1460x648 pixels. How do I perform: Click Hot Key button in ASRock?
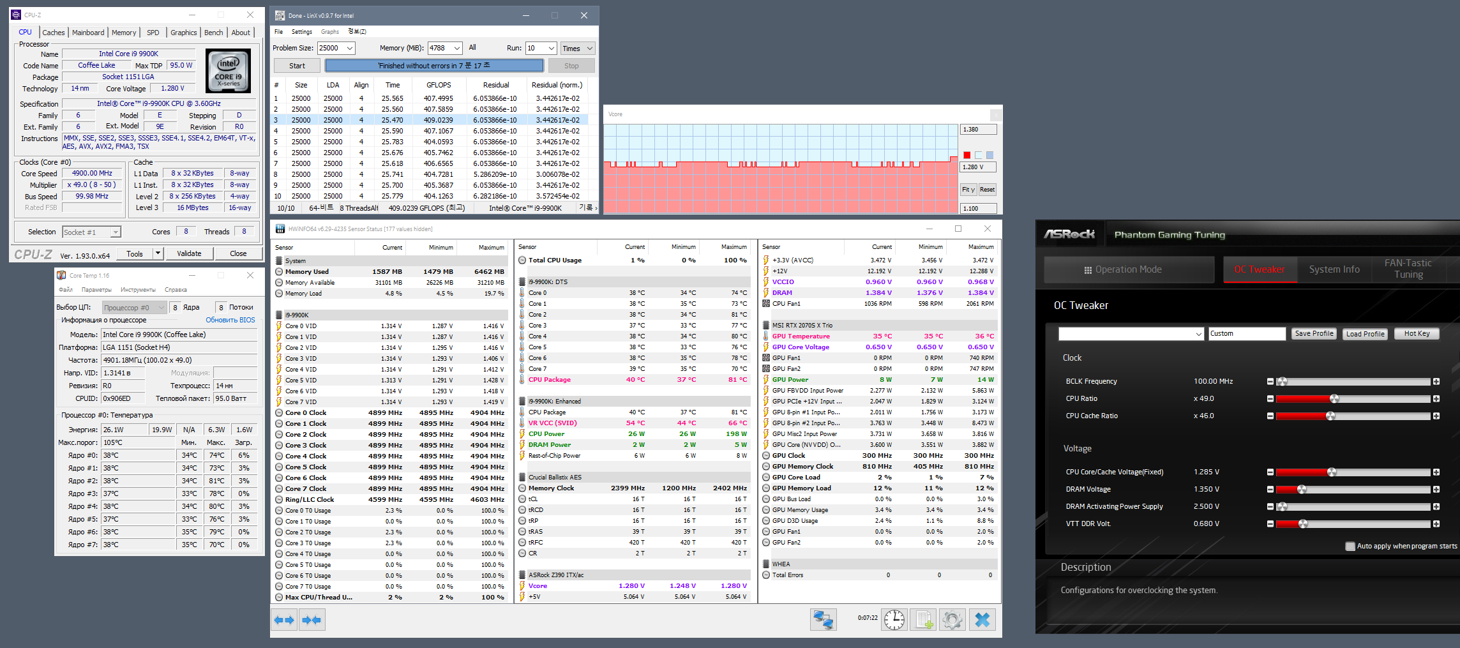coord(1417,334)
